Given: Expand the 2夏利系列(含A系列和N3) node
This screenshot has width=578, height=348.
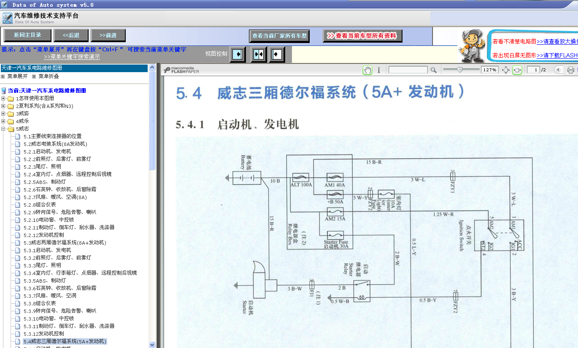Looking at the screenshot, I should coord(3,106).
